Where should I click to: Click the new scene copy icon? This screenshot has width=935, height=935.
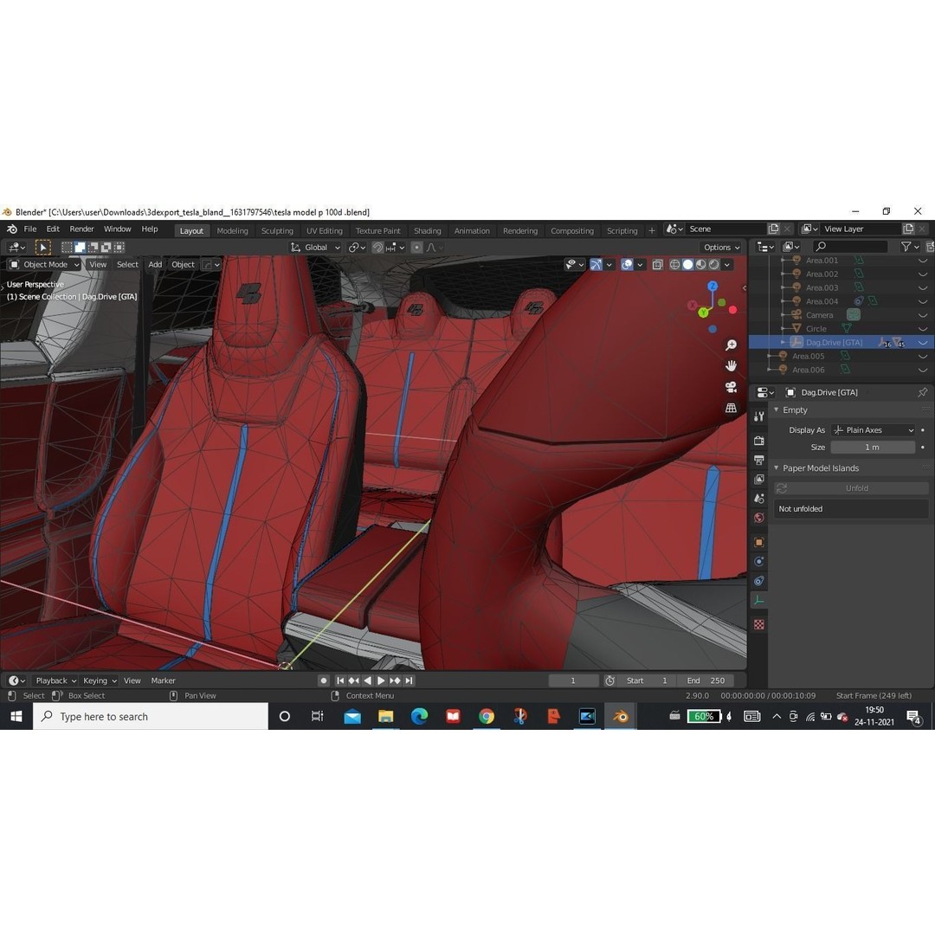(773, 229)
